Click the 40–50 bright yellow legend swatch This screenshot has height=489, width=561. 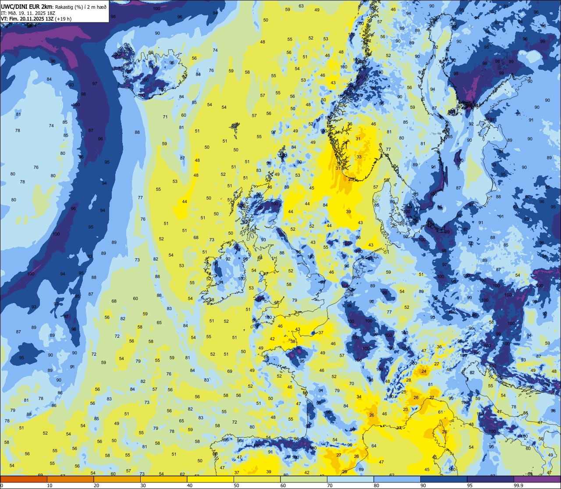tap(210, 479)
